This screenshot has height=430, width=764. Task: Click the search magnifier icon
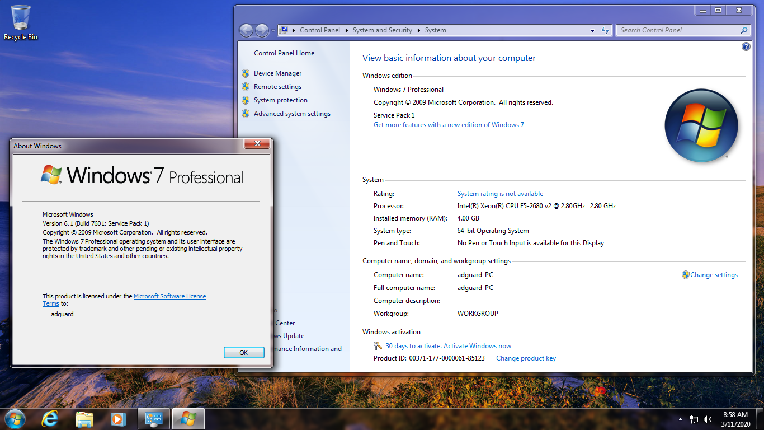(x=744, y=30)
